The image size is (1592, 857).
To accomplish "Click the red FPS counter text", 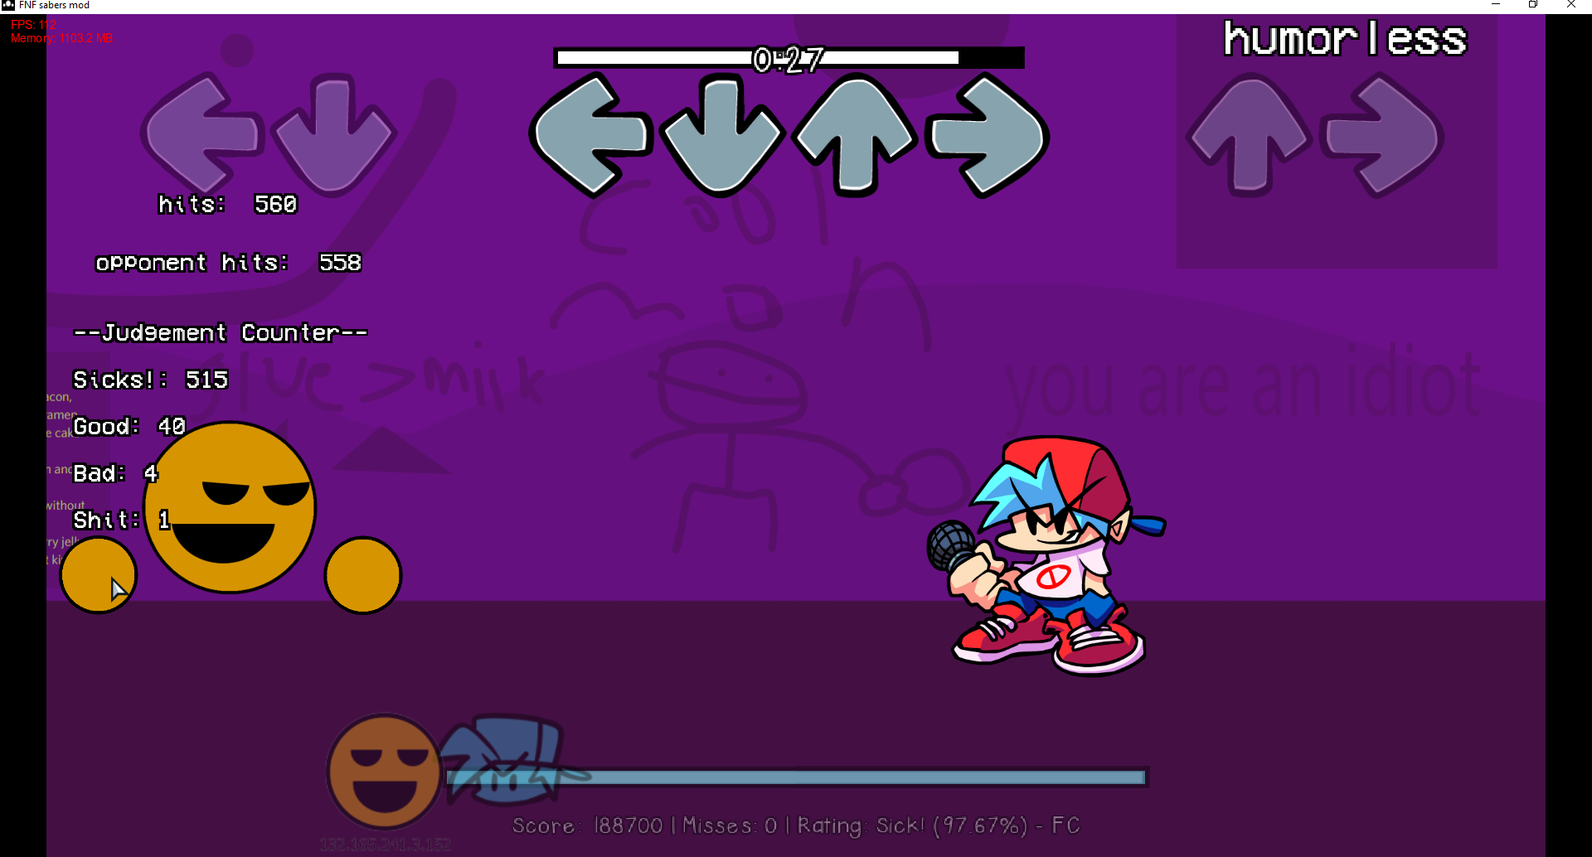I will (33, 25).
